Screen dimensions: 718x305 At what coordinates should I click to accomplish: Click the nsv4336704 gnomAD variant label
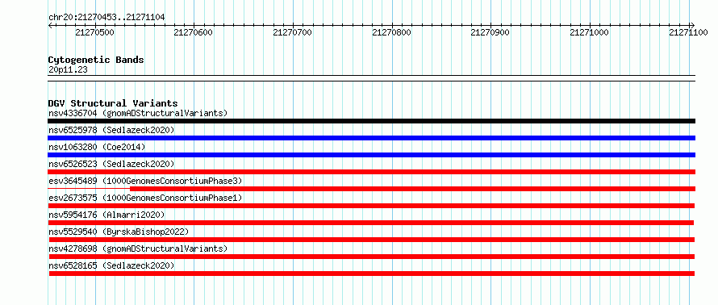pyautogui.click(x=138, y=113)
